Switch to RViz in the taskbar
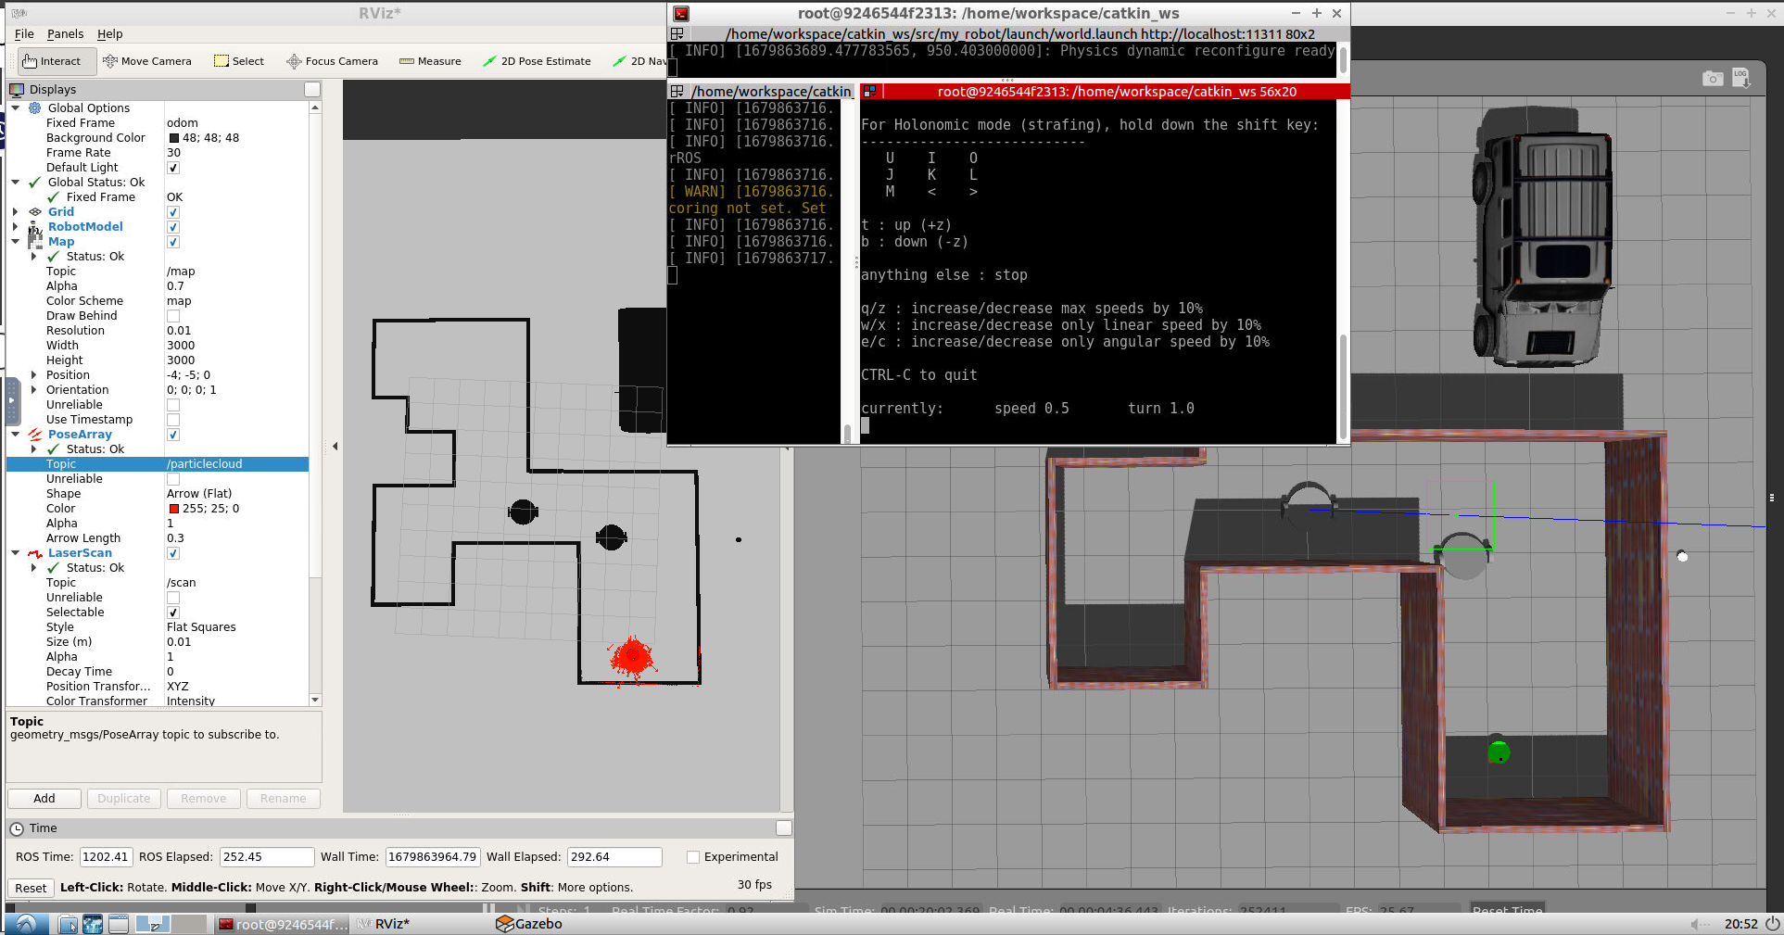Screen dimensions: 1784x935 [x=384, y=924]
